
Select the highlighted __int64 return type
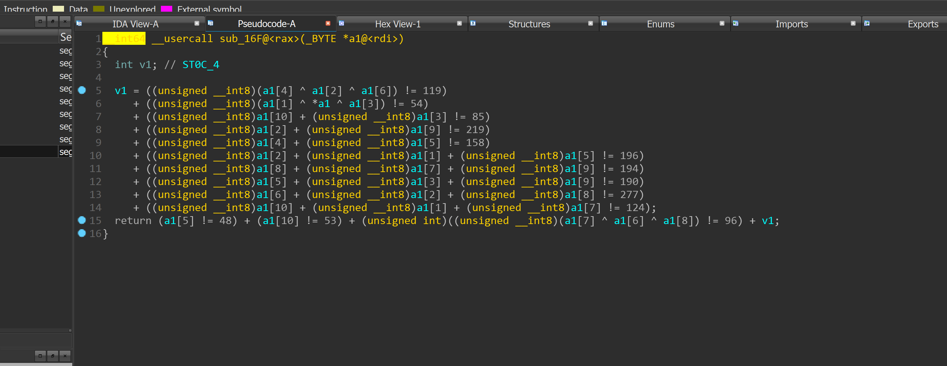click(x=124, y=39)
